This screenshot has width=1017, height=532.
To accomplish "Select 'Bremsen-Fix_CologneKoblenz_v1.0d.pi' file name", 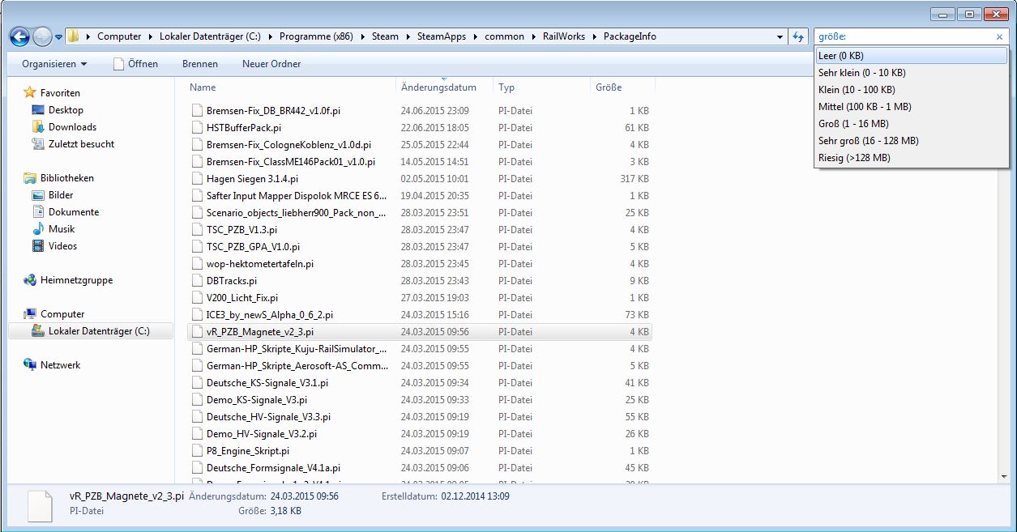I will [288, 145].
